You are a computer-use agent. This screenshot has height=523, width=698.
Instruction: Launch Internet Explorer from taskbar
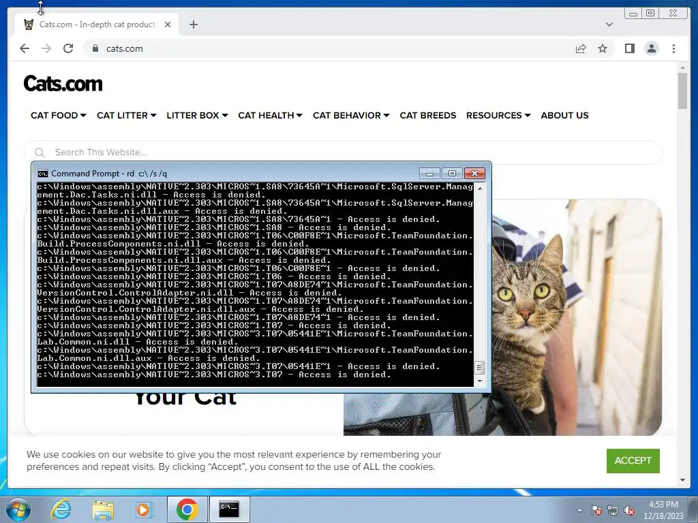coord(61,509)
